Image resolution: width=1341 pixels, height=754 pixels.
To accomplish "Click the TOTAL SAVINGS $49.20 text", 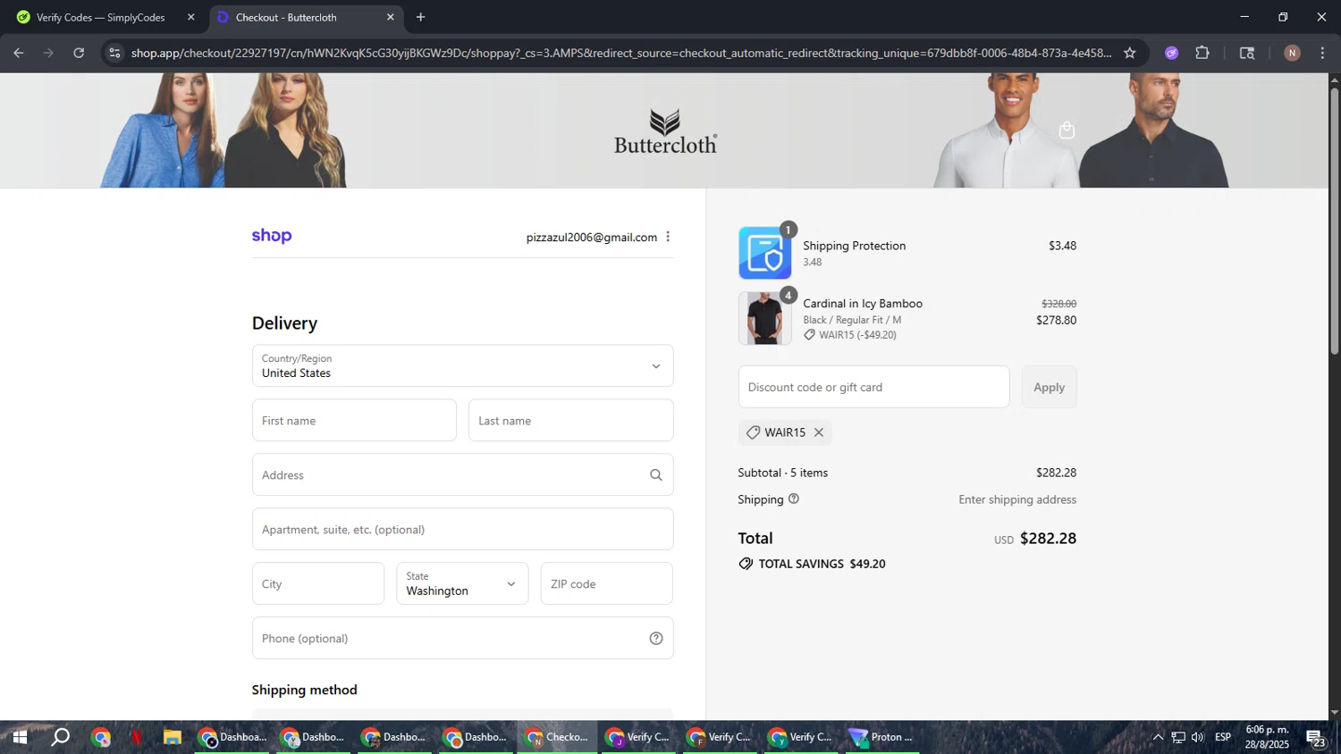I will [x=822, y=564].
